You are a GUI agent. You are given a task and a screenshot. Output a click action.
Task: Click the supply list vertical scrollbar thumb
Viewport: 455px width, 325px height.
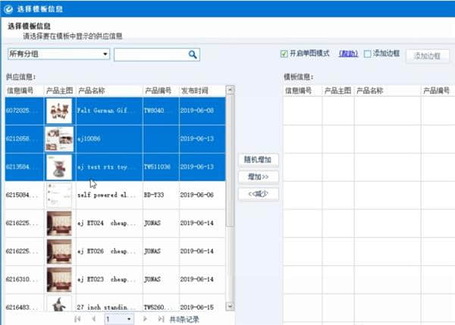(230, 161)
